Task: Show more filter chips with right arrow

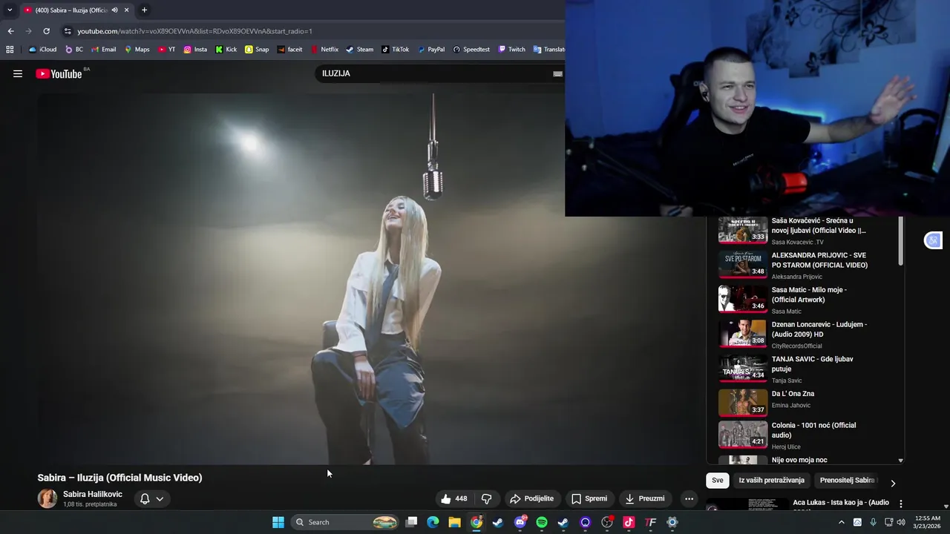Action: (x=893, y=483)
